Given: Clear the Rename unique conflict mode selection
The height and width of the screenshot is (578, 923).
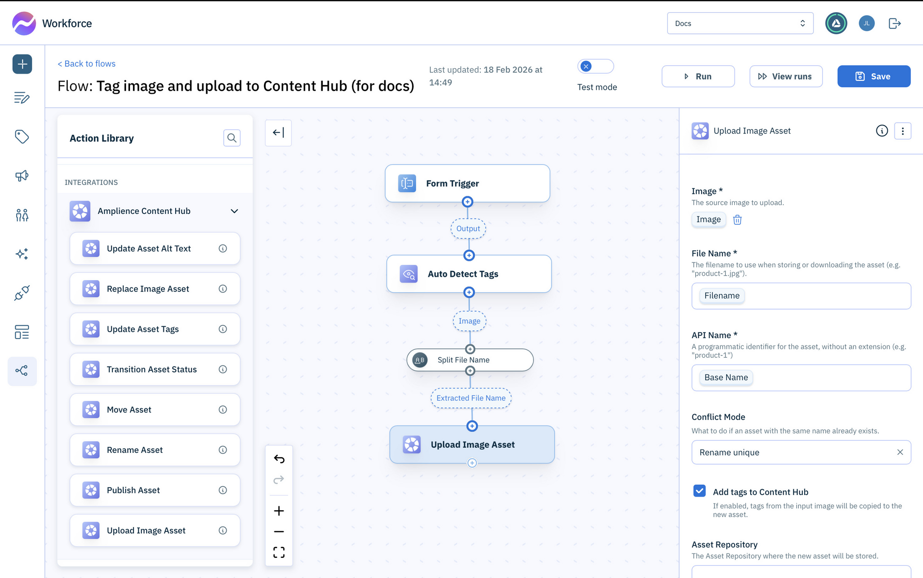Looking at the screenshot, I should point(900,452).
